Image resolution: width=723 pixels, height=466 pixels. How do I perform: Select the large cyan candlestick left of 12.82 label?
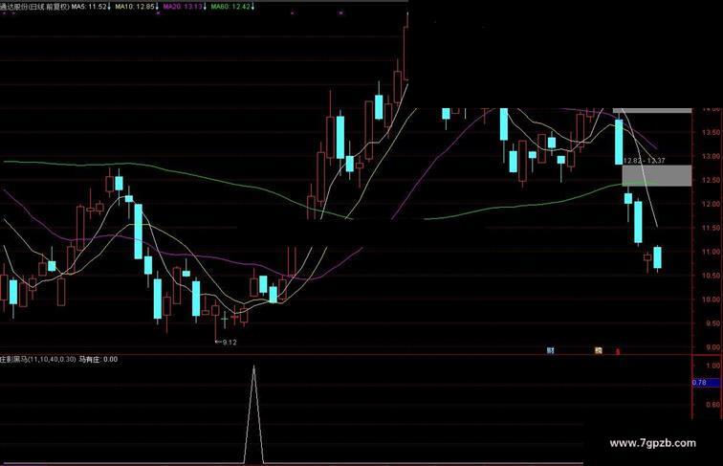[x=619, y=143]
